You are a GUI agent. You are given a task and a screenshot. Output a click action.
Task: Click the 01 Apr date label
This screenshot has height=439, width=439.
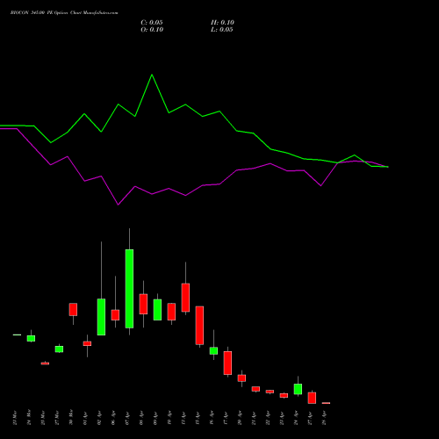[x=85, y=417]
